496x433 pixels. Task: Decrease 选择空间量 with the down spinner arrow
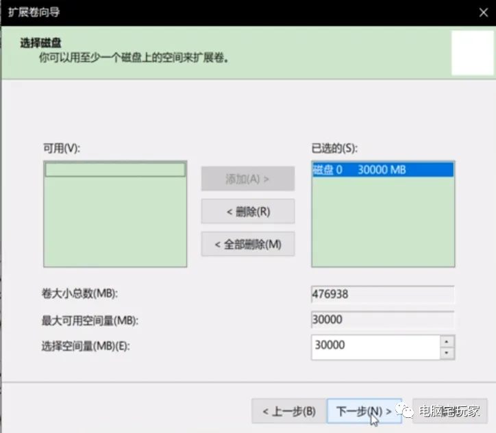447,353
